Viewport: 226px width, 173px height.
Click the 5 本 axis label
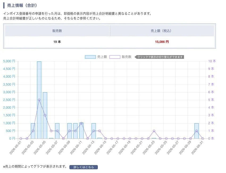coord(211,100)
